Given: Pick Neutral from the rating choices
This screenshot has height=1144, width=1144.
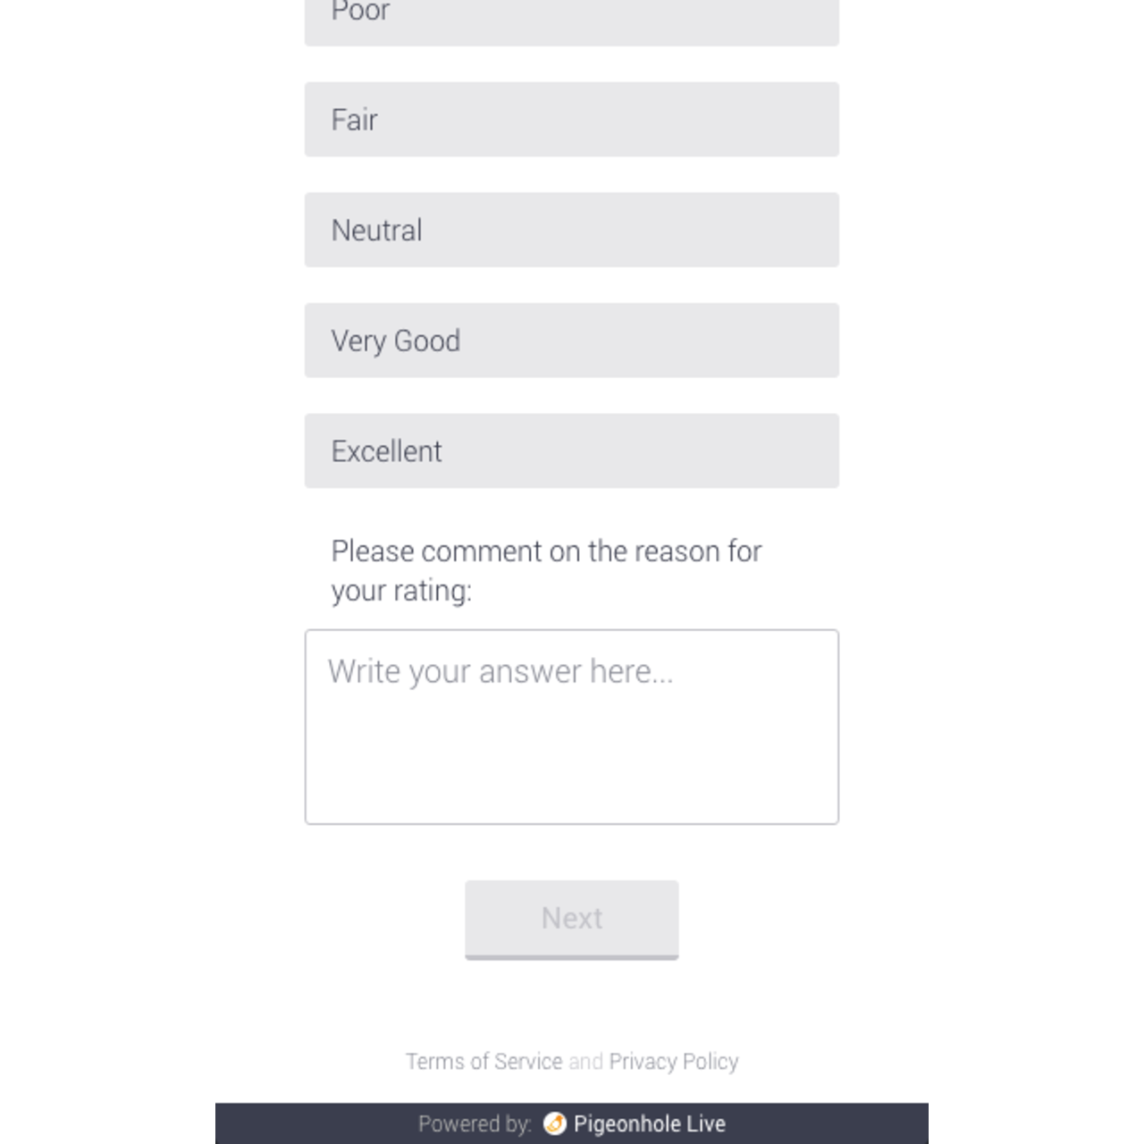Looking at the screenshot, I should click(x=571, y=230).
